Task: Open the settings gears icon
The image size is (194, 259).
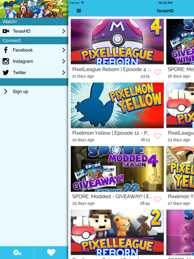Action: (x=17, y=253)
